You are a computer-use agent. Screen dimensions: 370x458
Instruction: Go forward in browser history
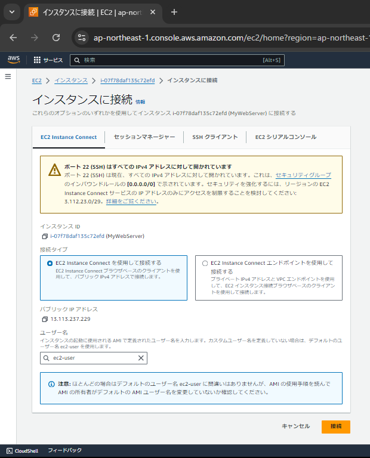35,38
